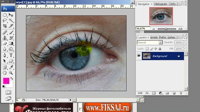This screenshot has width=200, height=112.
Task: Toggle lock all padlock in Layers panel
Action: [x=160, y=49]
